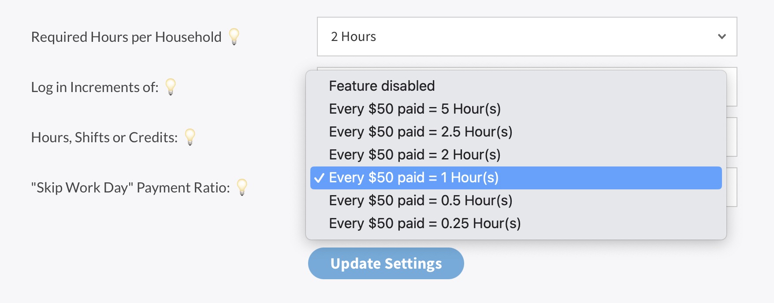Open the 2 Hours dropdown
Viewport: 774px width, 303px height.
[x=527, y=37]
